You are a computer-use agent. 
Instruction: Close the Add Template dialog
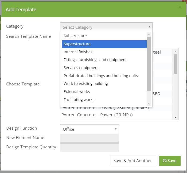point(180,7)
